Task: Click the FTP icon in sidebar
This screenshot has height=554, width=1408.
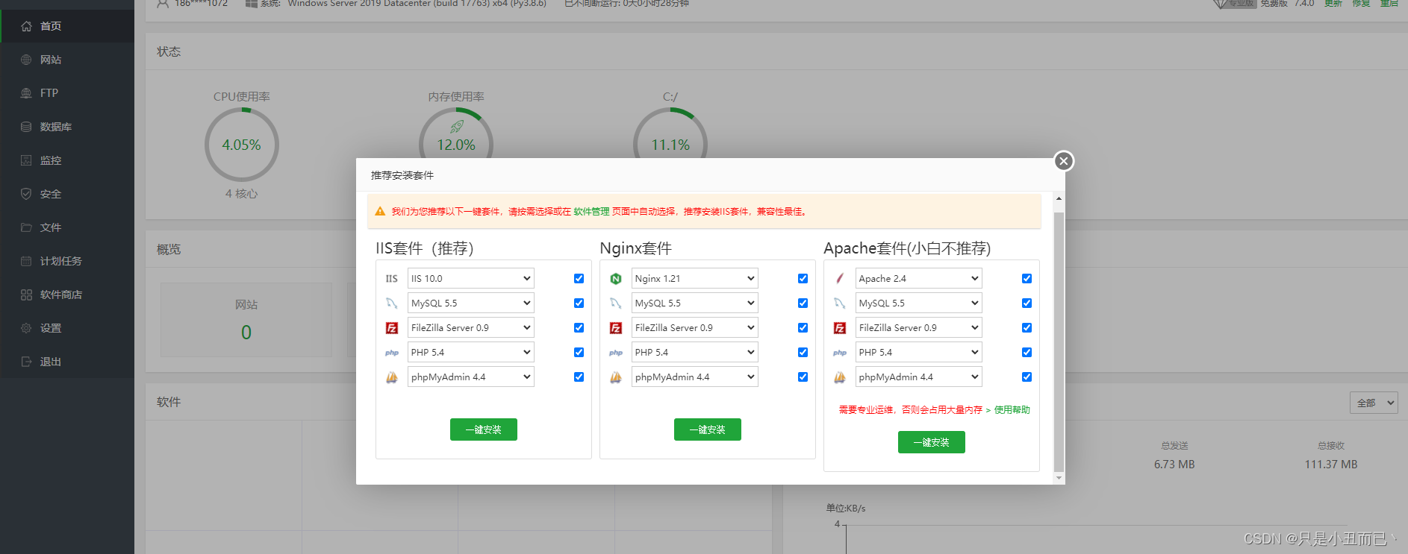Action: tap(26, 93)
